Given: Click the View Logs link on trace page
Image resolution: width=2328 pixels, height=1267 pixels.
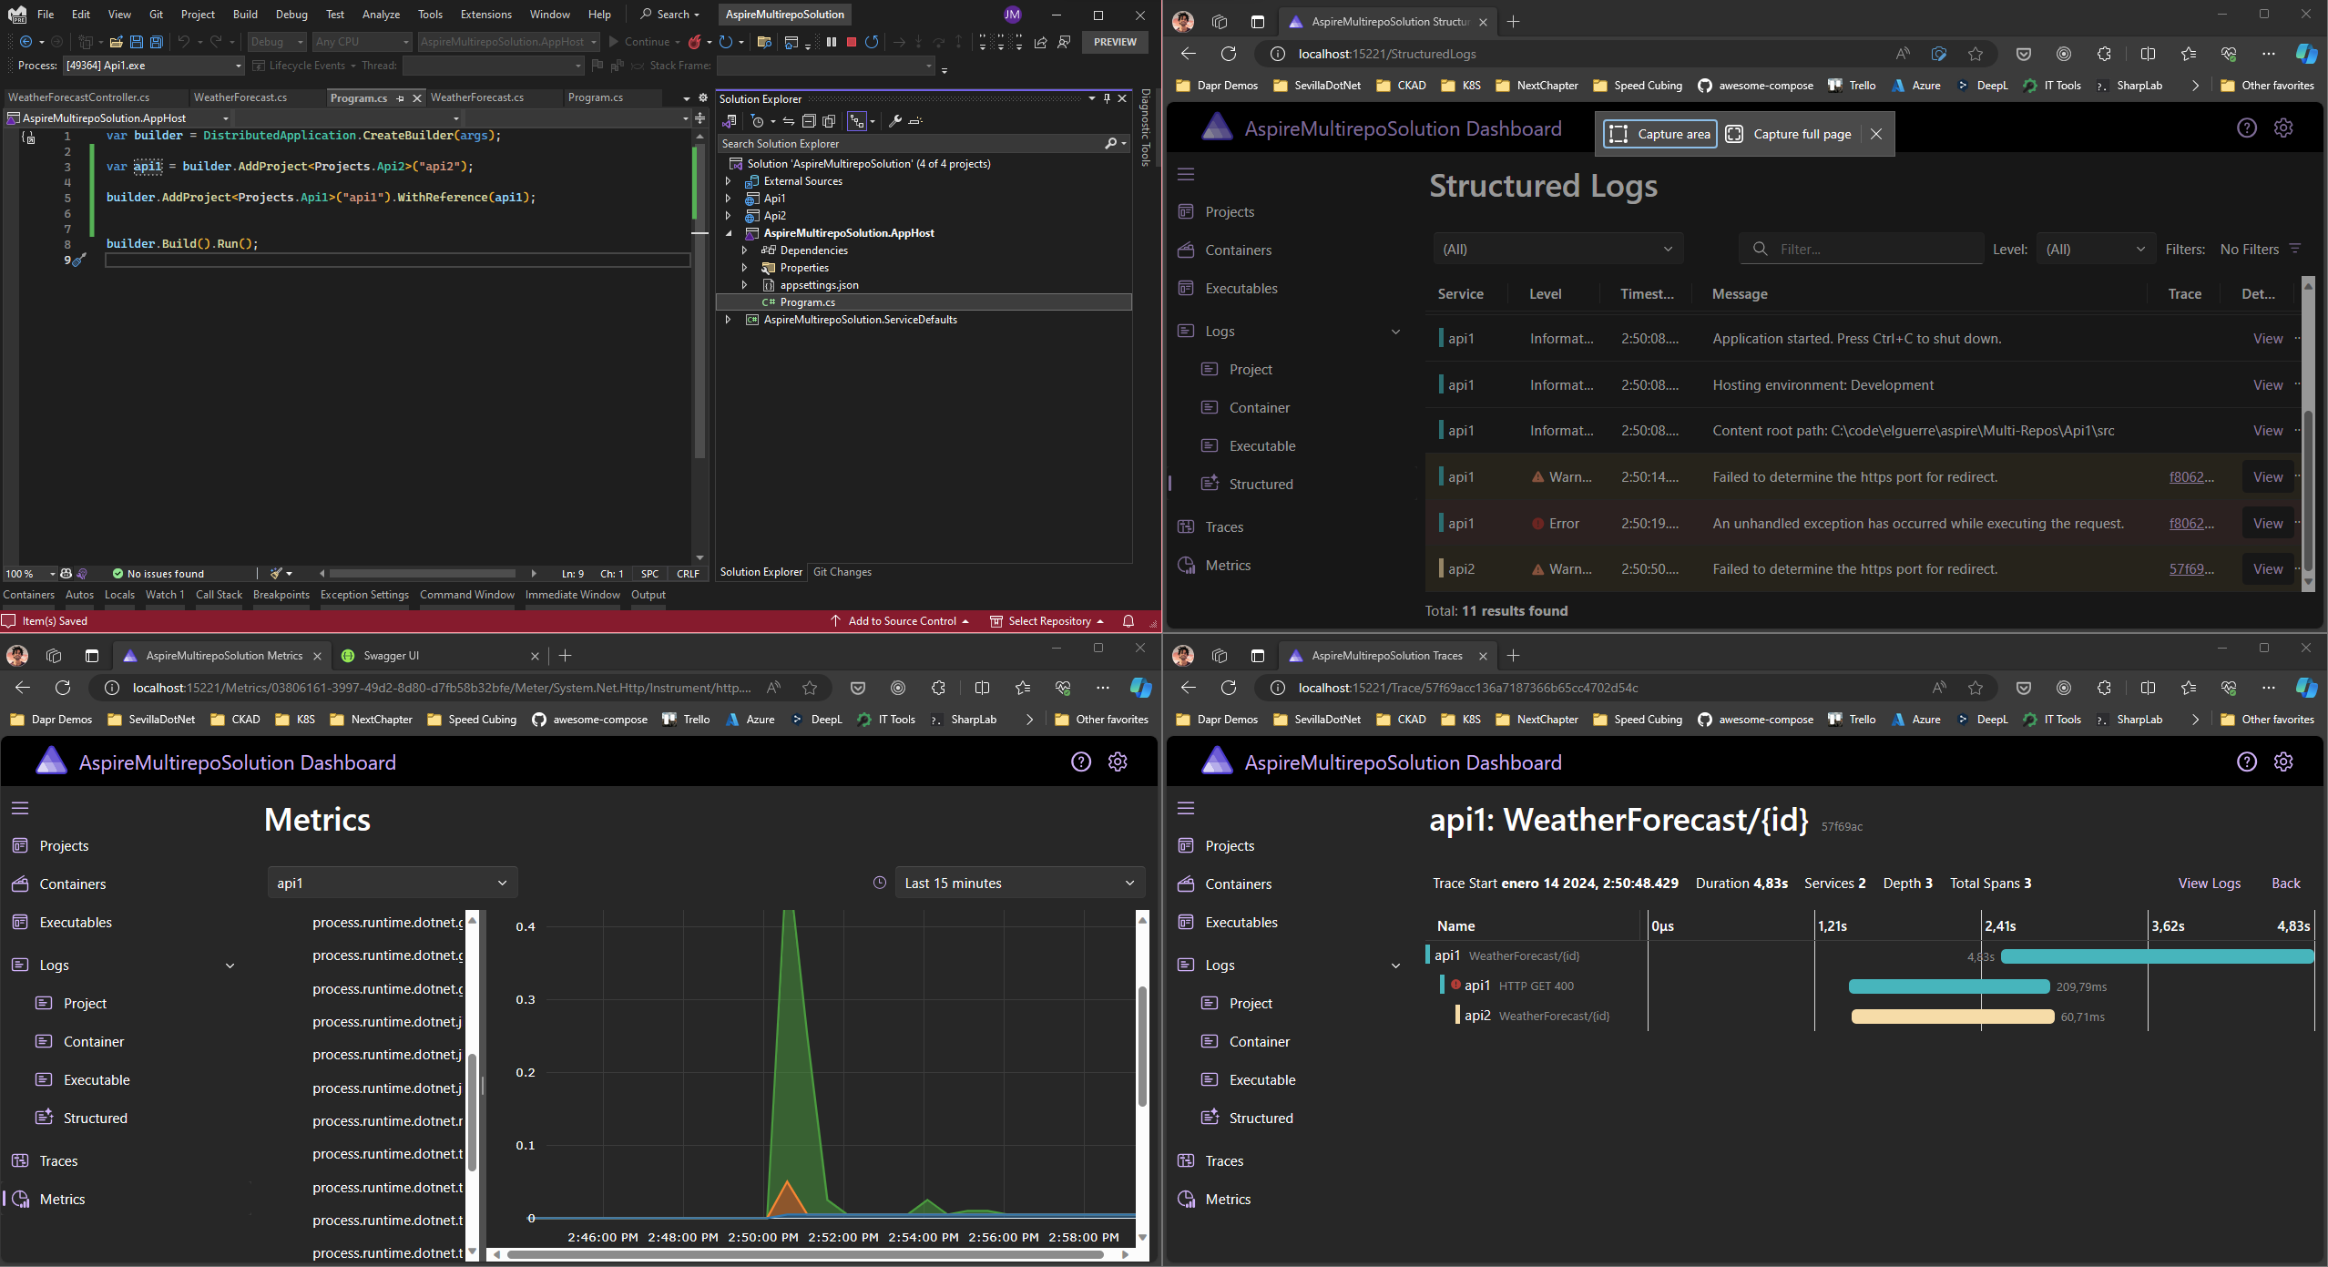Looking at the screenshot, I should [x=2209, y=884].
